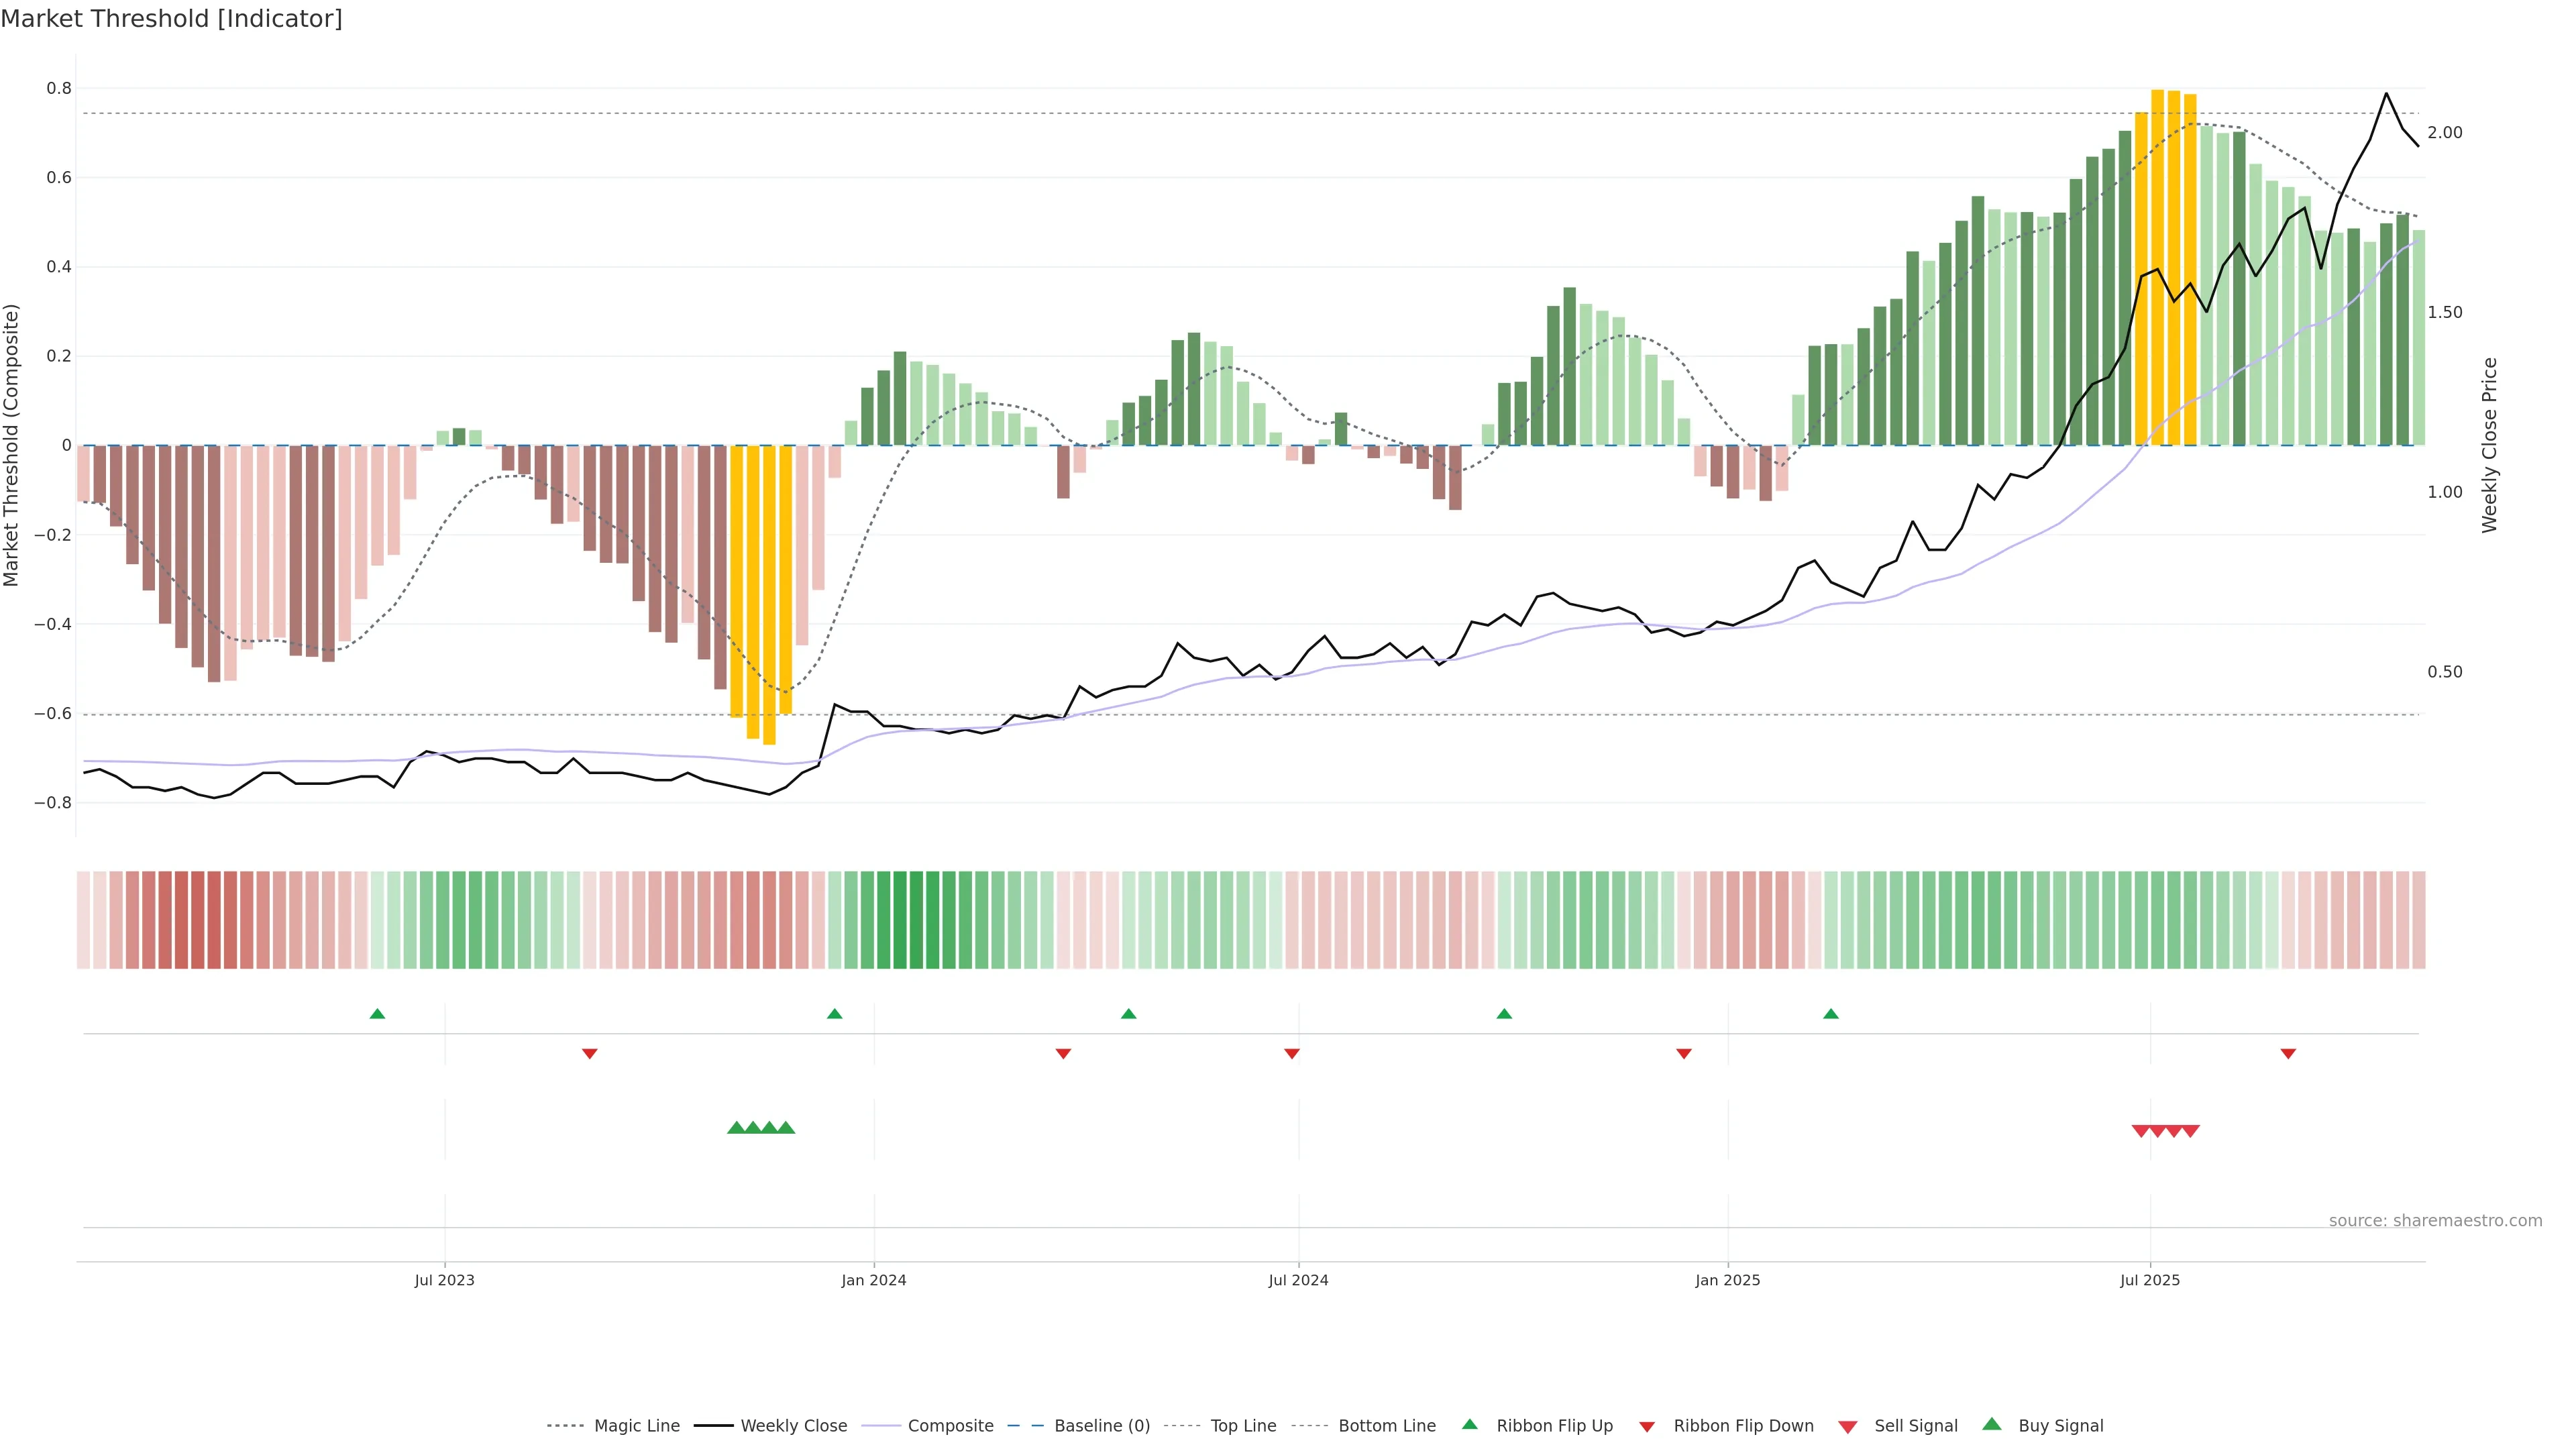Click the ribbon flip up marker near Jan 2024
The height and width of the screenshot is (1449, 2576).
coord(835,1014)
